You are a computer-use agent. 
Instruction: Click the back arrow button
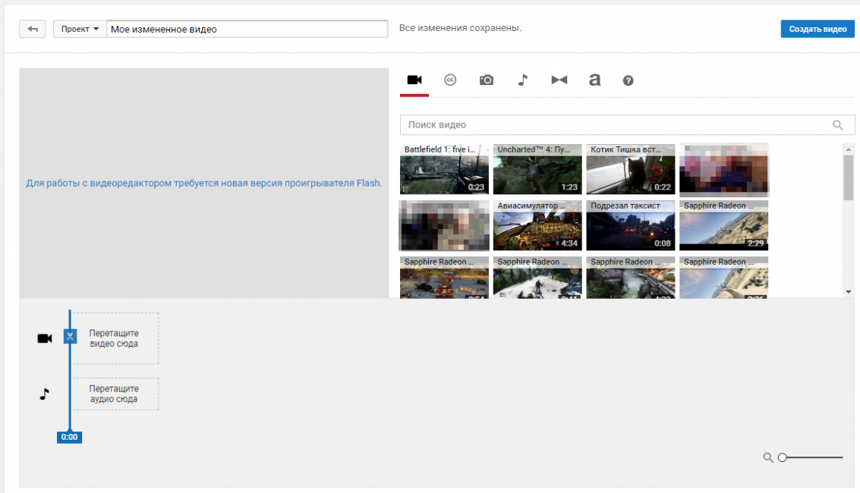[33, 29]
